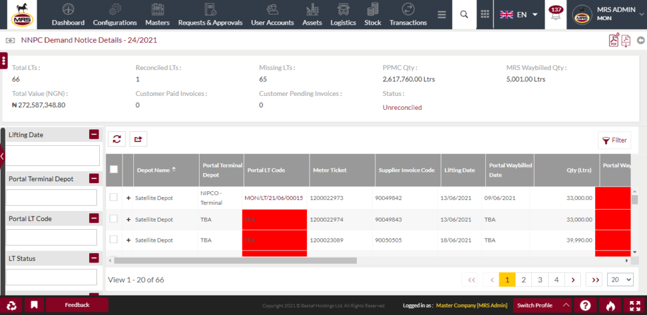The width and height of the screenshot is (647, 315).
Task: Collapse the Portal Terminal Depot filter
Action: click(94, 179)
